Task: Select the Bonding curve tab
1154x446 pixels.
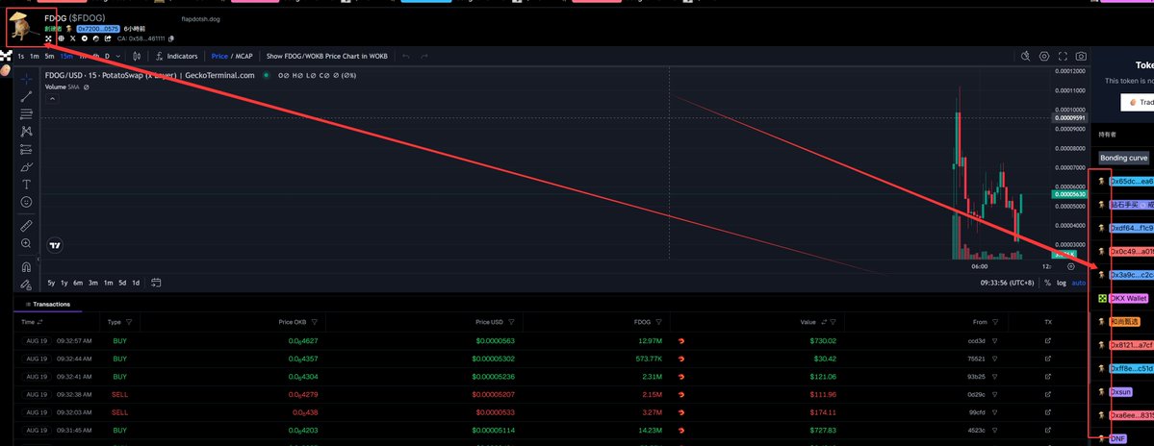Action: (1123, 158)
